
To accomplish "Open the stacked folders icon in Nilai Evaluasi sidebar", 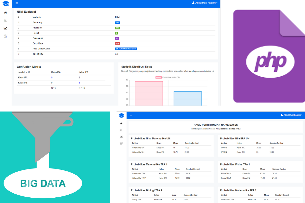I will click(6, 36).
